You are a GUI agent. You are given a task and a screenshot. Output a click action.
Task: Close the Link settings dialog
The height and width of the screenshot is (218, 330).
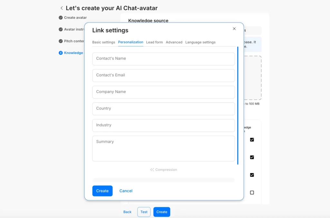click(234, 29)
